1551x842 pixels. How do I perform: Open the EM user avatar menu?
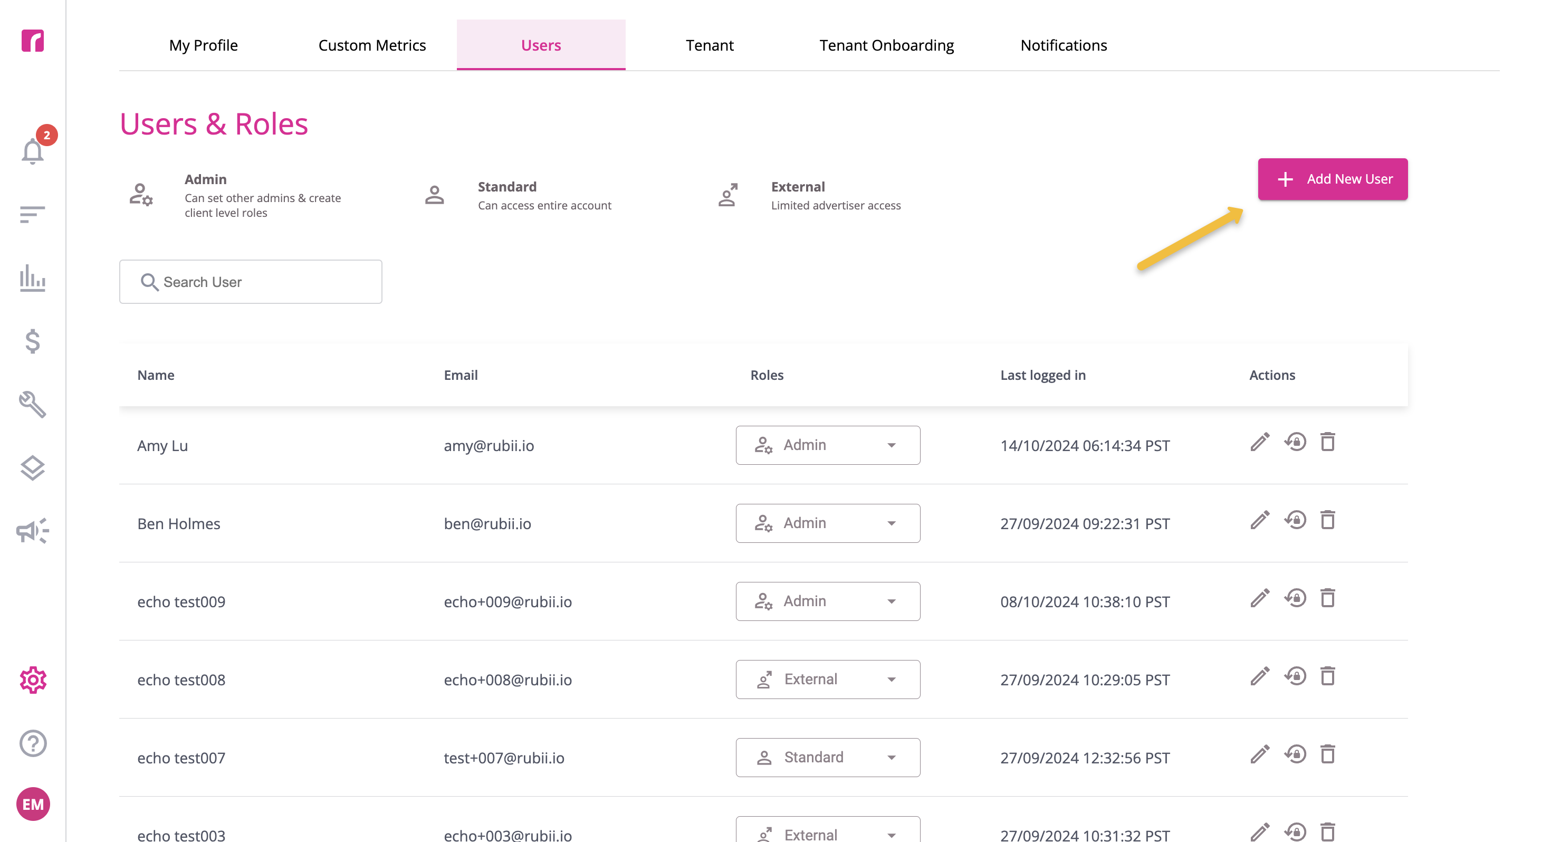[33, 805]
